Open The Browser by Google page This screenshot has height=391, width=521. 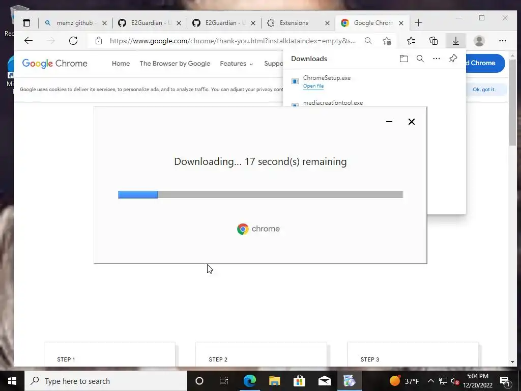pos(175,64)
